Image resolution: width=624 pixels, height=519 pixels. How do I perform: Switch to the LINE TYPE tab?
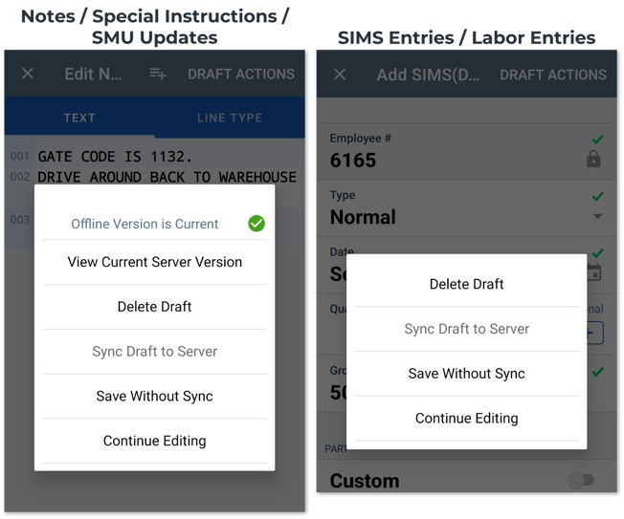(x=230, y=118)
